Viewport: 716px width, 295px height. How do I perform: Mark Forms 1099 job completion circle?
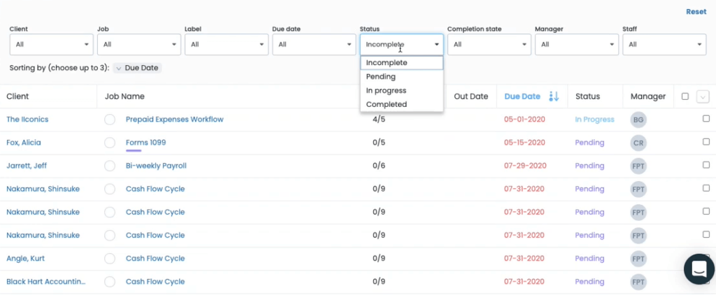coord(110,143)
